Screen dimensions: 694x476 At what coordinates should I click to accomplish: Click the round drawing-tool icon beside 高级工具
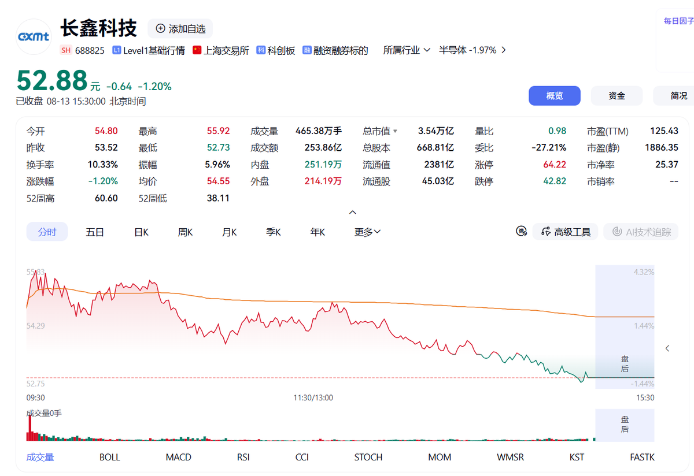521,232
